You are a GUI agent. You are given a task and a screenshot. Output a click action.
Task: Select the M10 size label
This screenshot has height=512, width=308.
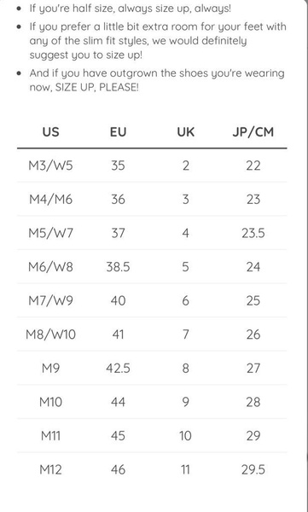50,402
